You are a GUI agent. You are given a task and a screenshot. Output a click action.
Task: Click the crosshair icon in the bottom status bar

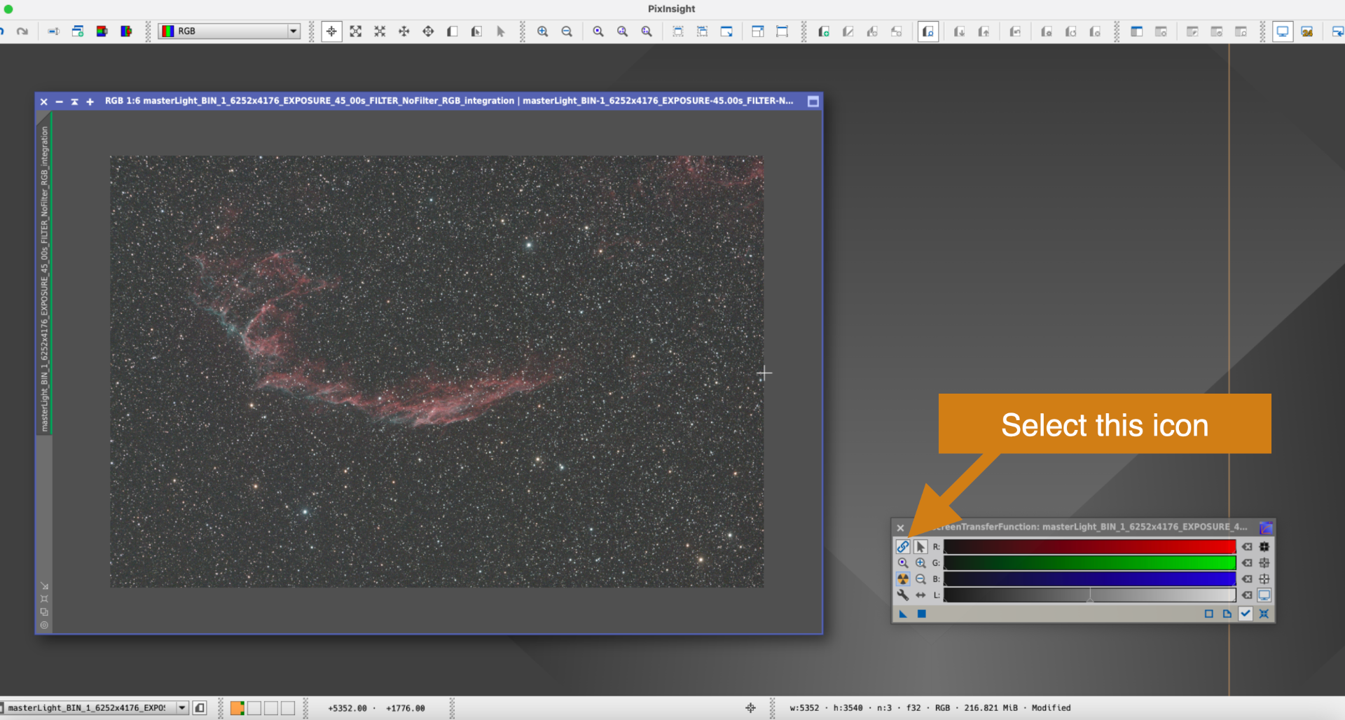pos(750,707)
